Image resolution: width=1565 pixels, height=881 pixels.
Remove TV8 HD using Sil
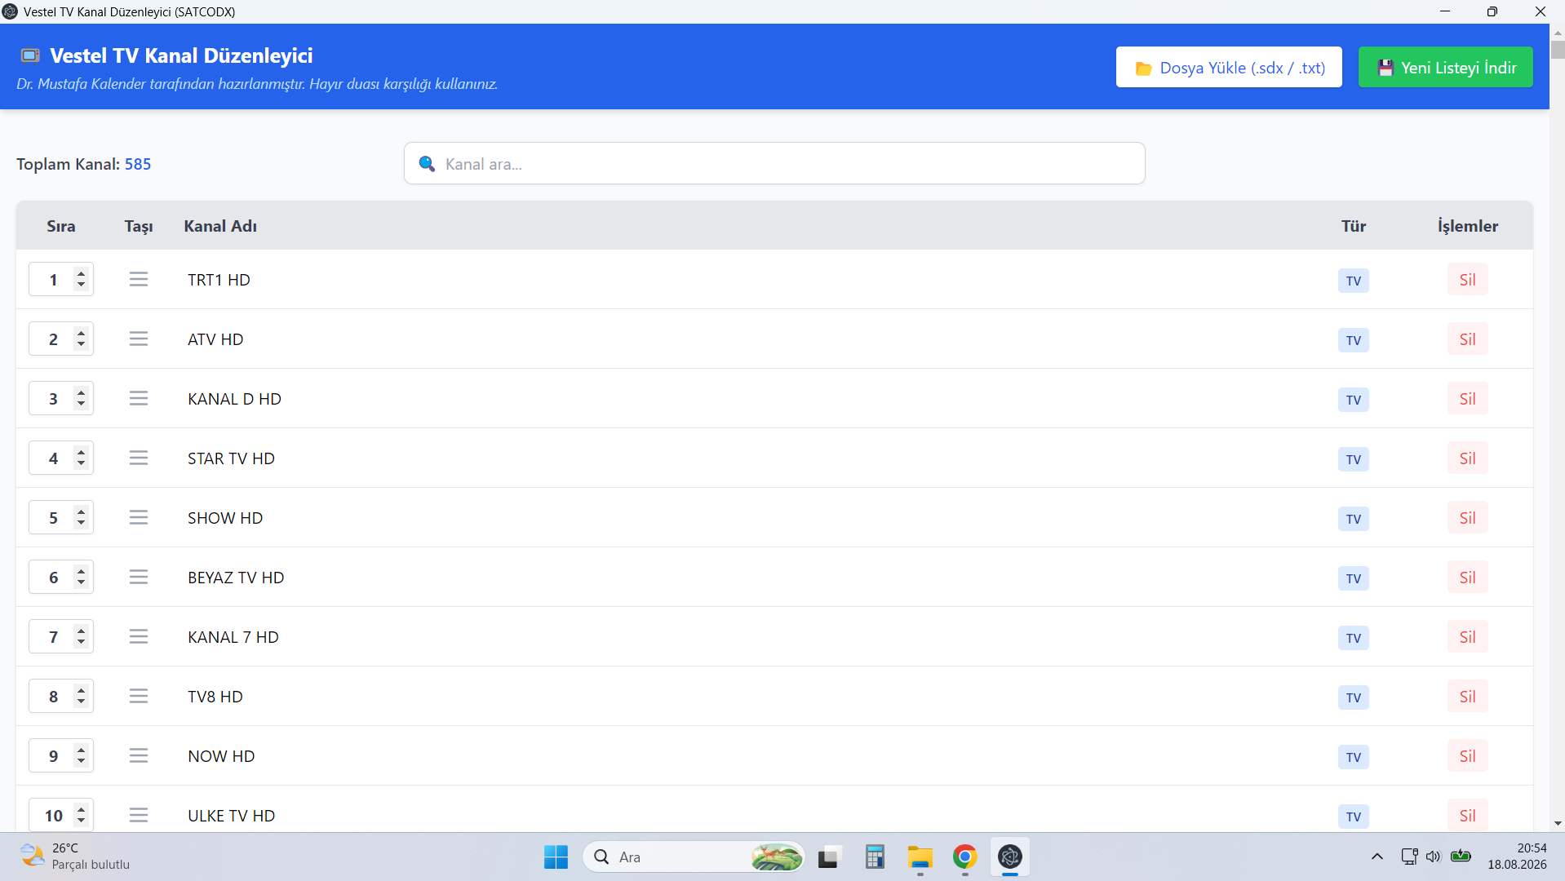(1468, 697)
